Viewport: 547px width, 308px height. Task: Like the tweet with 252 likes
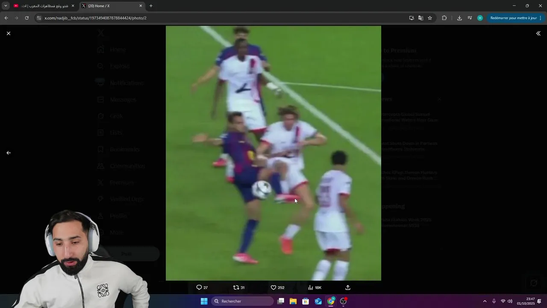(x=277, y=287)
